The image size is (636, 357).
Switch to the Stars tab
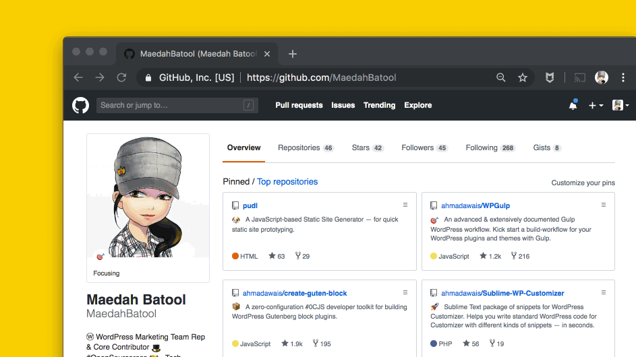pos(368,148)
